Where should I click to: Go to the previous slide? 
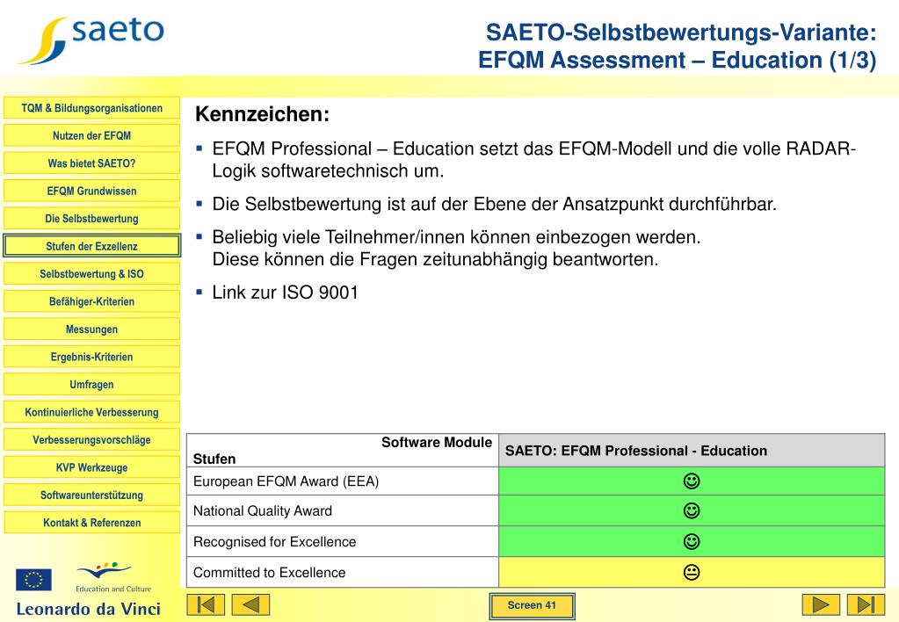pos(250,604)
